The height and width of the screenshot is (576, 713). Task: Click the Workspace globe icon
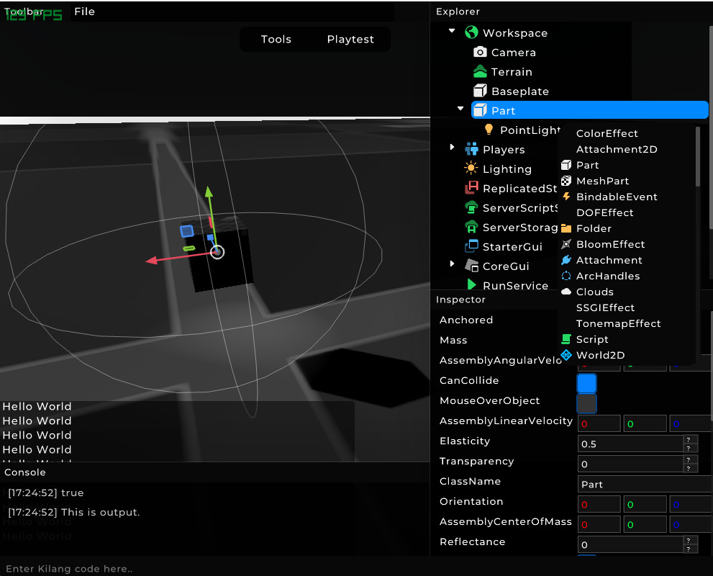point(471,32)
